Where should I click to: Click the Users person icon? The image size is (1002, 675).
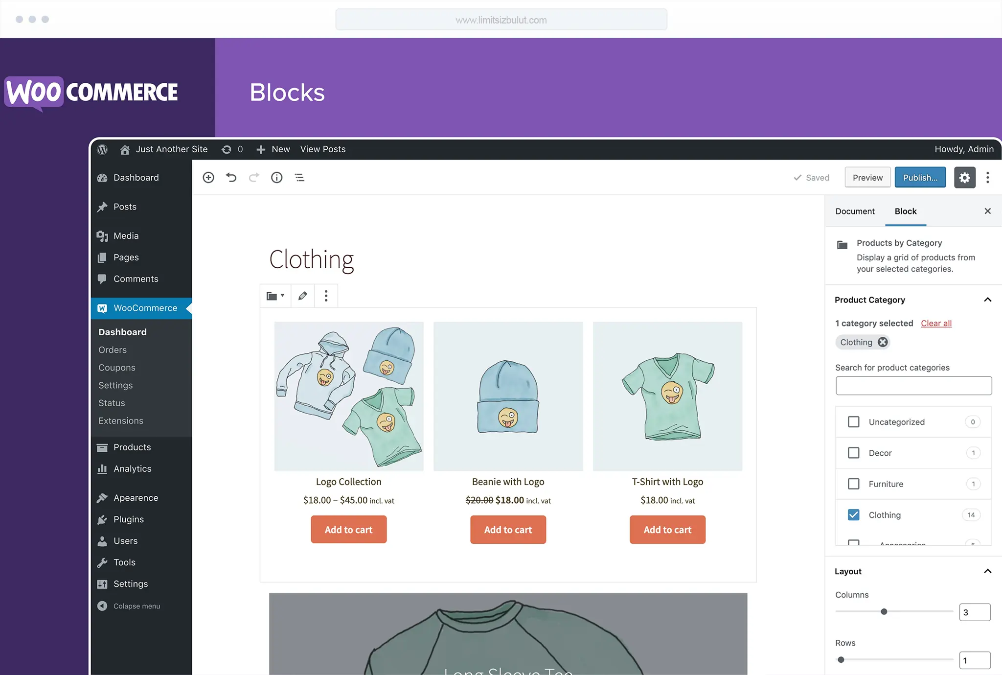(x=102, y=541)
